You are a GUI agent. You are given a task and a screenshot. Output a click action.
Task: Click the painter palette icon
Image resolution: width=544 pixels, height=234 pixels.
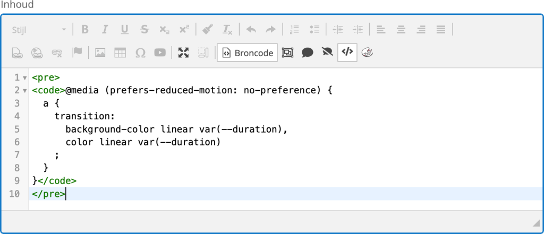pos(367,53)
